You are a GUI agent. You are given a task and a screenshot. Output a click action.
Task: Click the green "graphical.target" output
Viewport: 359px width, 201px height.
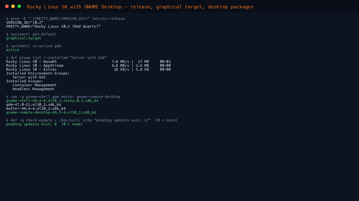pyautogui.click(x=24, y=38)
